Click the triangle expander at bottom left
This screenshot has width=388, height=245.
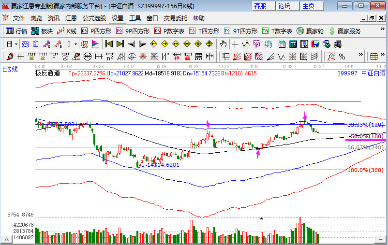[x=7, y=239]
